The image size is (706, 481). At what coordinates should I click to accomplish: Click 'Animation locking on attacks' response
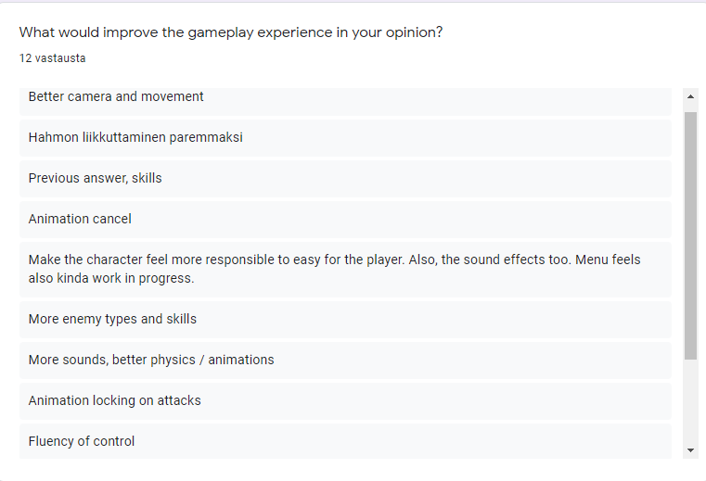(x=345, y=401)
